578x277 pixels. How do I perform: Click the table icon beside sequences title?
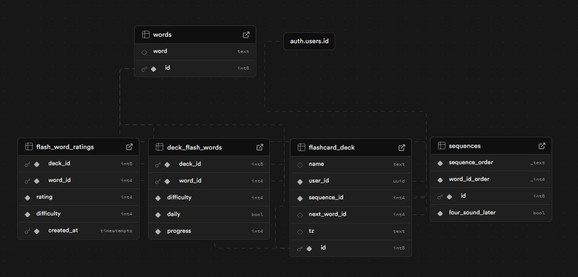[x=441, y=146]
